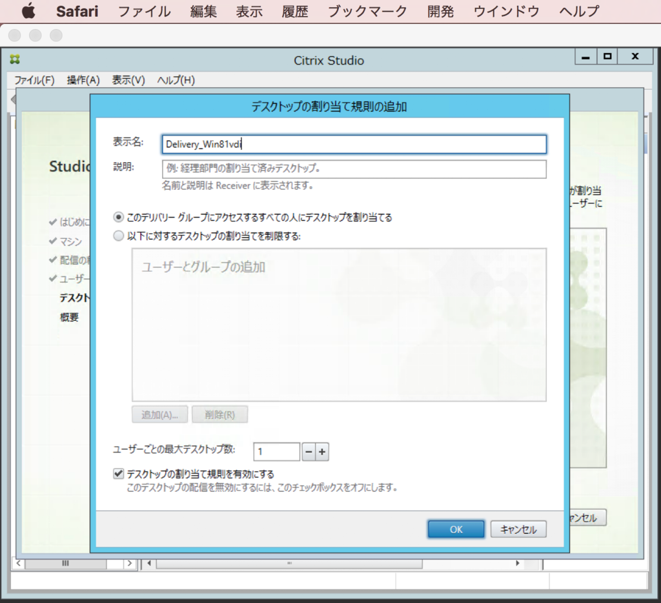This screenshot has height=603, width=661.
Task: Click the 表示名 text field
Action: click(354, 144)
